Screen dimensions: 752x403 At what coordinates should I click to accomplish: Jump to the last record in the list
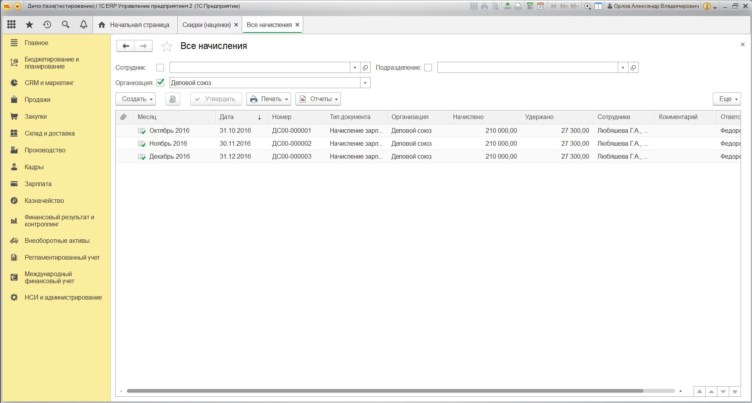point(735,391)
